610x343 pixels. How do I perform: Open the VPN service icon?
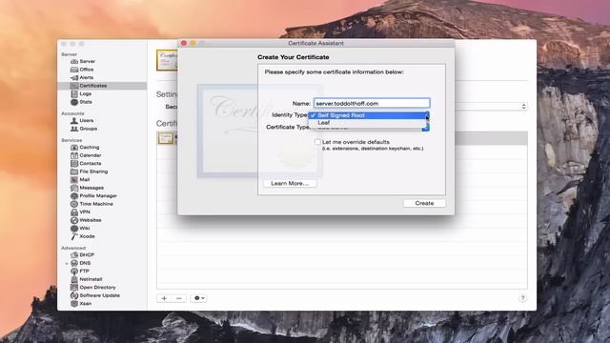[74, 212]
